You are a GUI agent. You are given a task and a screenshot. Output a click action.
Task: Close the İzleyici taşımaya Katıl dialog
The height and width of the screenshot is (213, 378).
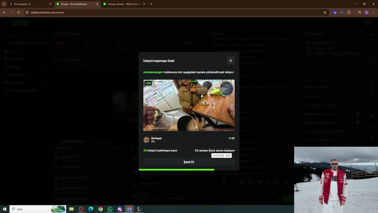pyautogui.click(x=231, y=61)
